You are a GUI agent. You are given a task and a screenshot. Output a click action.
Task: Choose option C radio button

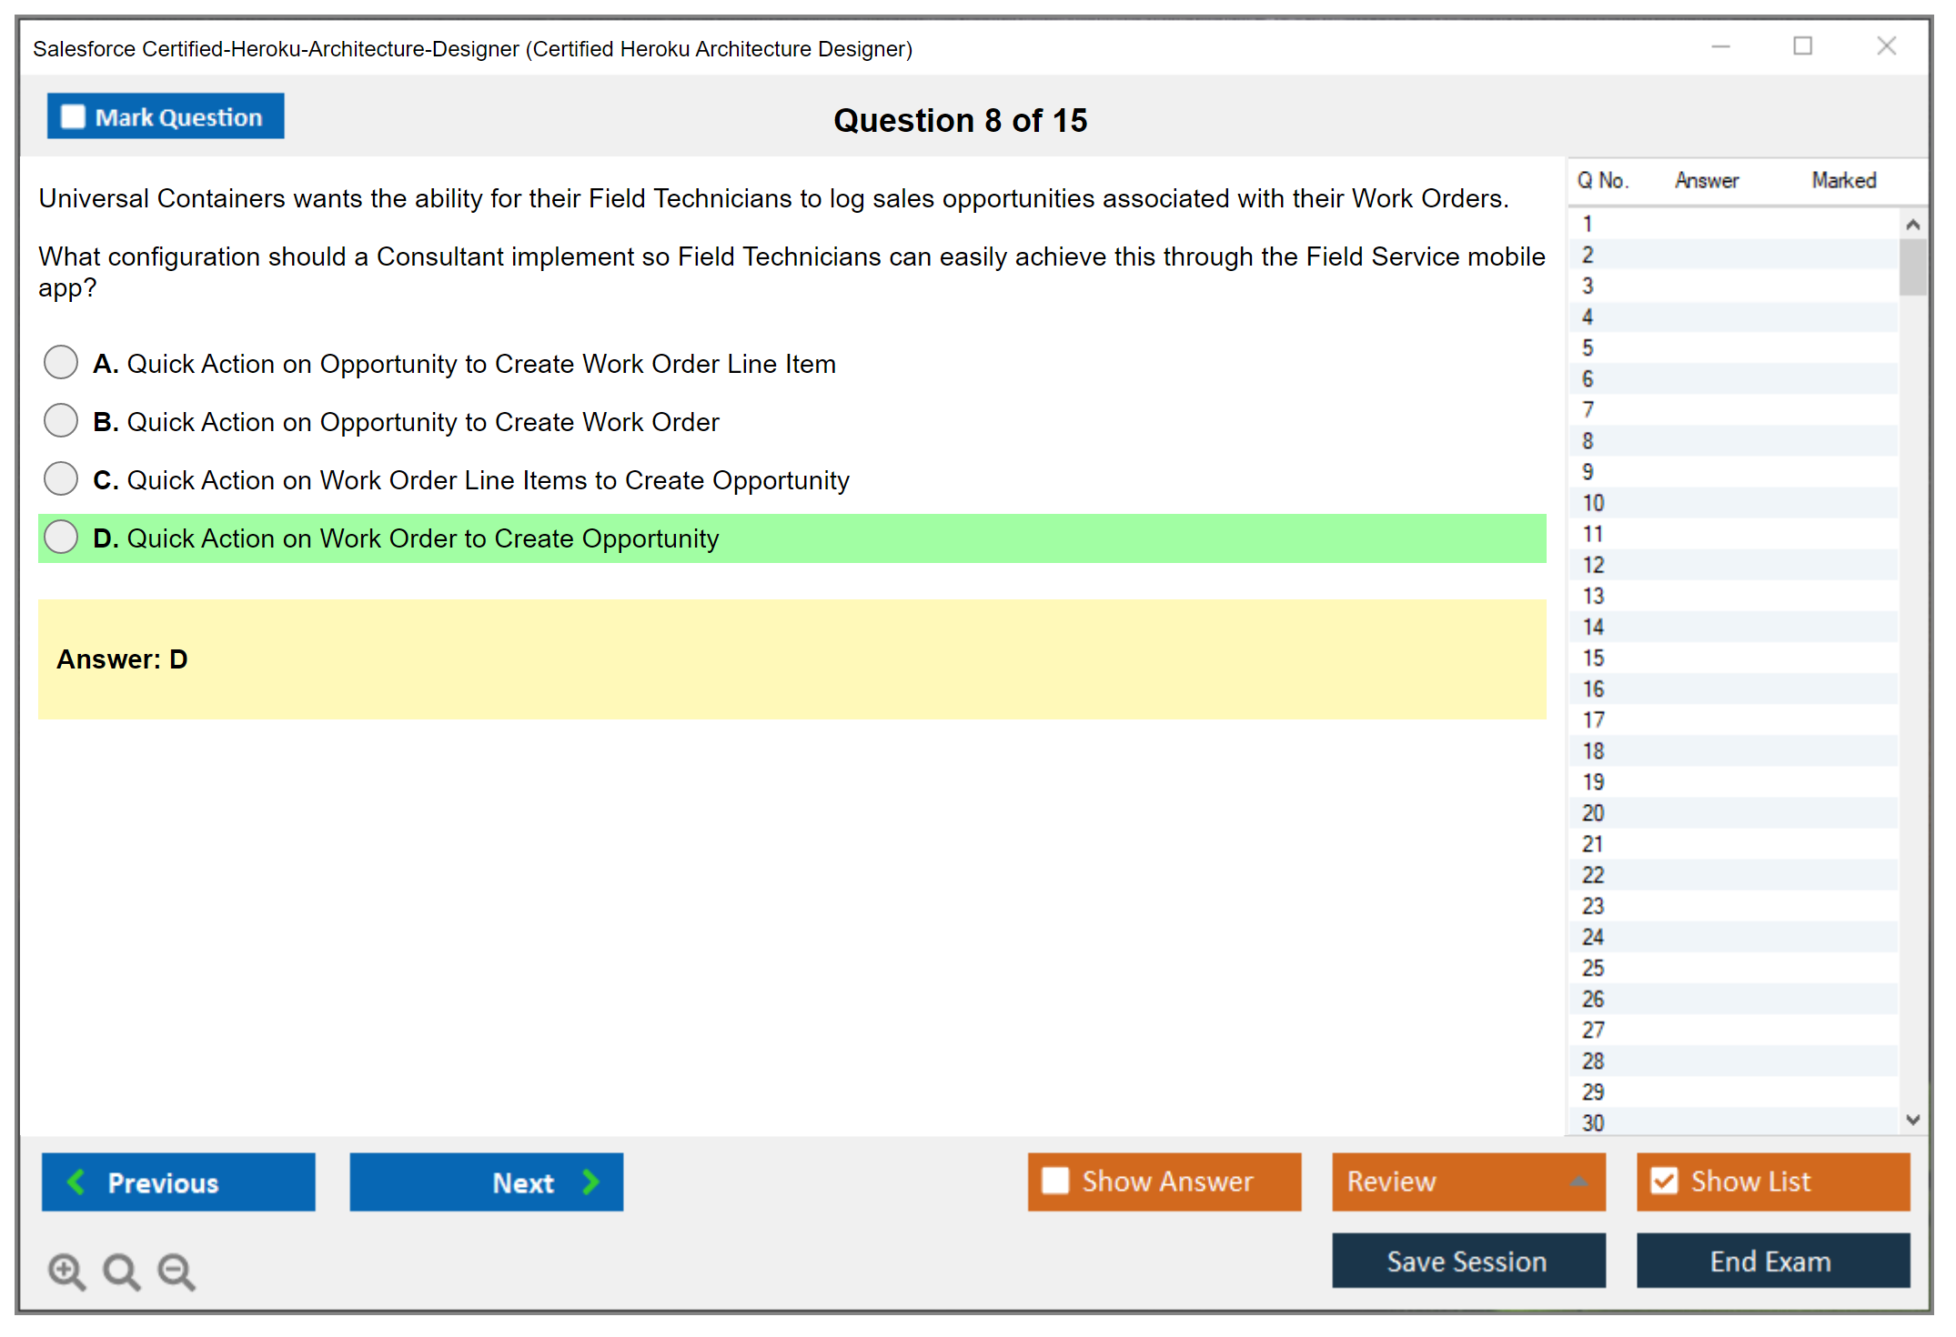tap(61, 478)
